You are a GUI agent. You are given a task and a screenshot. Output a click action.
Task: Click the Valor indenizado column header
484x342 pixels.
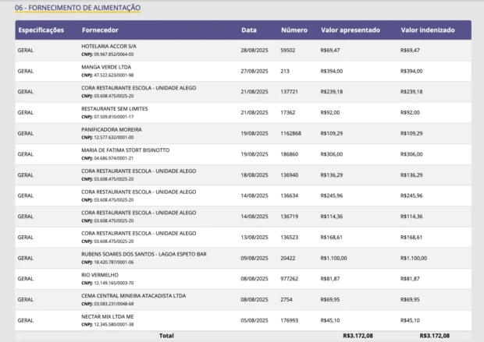pyautogui.click(x=427, y=30)
